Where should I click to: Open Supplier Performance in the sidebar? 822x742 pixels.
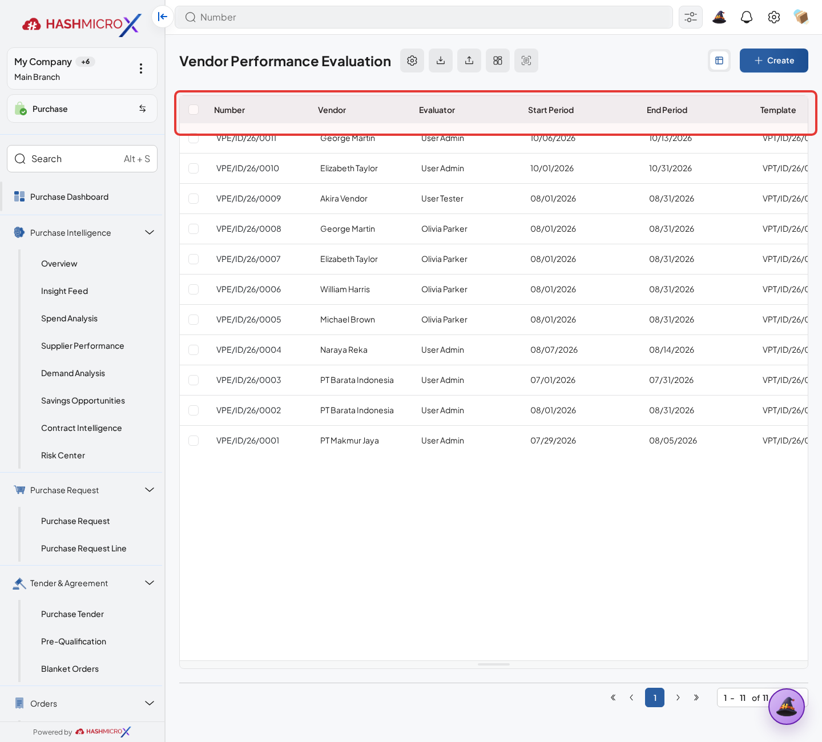coord(82,346)
